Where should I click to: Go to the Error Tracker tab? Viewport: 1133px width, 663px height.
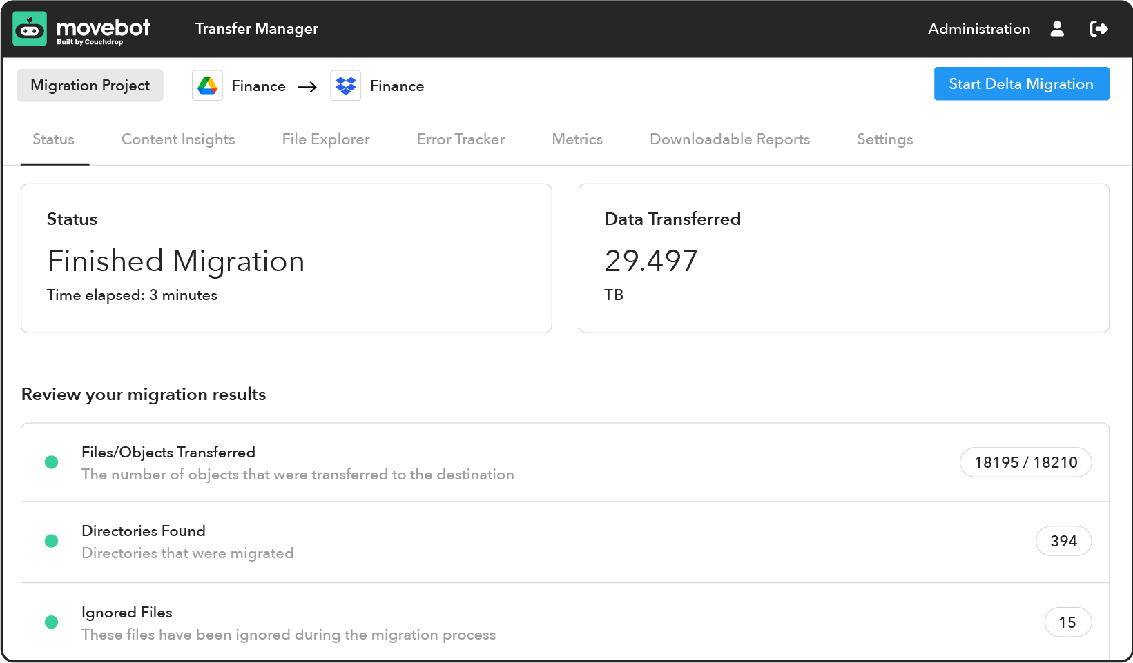tap(461, 139)
